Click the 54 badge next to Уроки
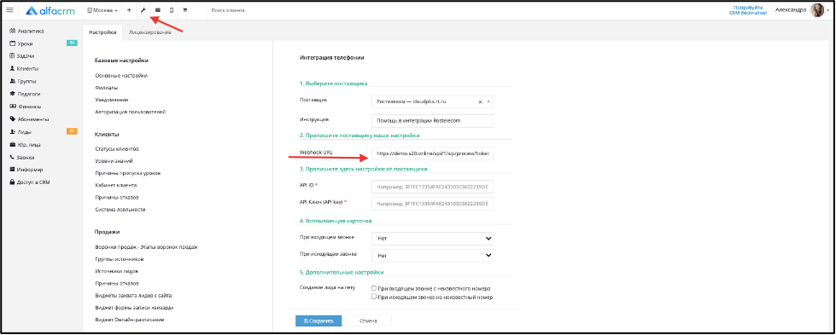Screen dimensions: 836x335 (72, 43)
